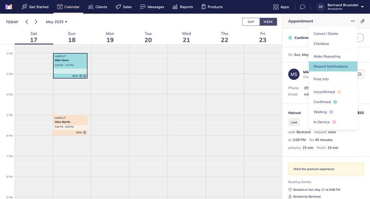Image resolution: width=370 pixels, height=199 pixels.
Task: Click the BB user avatar
Action: [x=321, y=7]
